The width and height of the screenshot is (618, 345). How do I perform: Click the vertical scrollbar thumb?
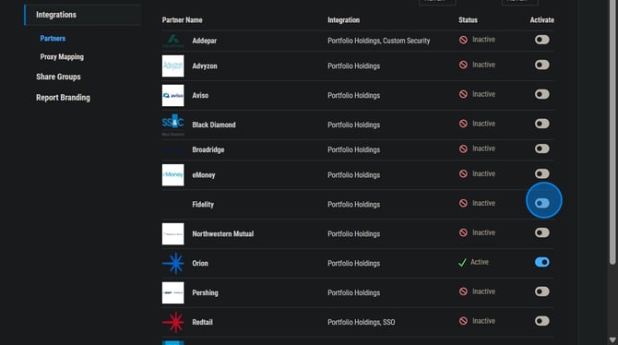(x=612, y=132)
